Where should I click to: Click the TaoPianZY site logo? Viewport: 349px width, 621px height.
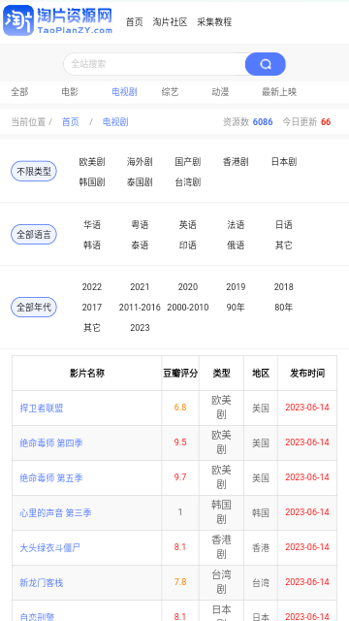point(58,20)
